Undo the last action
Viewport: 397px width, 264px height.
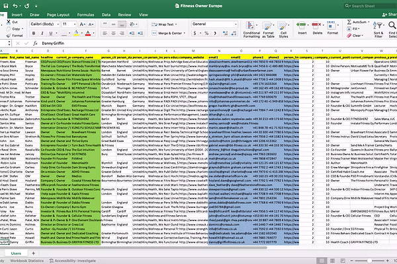point(15,5)
